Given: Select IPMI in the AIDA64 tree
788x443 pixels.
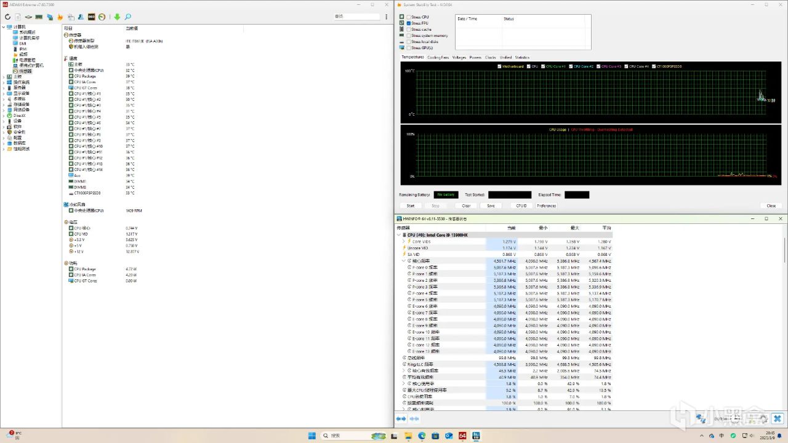Looking at the screenshot, I should 23,49.
